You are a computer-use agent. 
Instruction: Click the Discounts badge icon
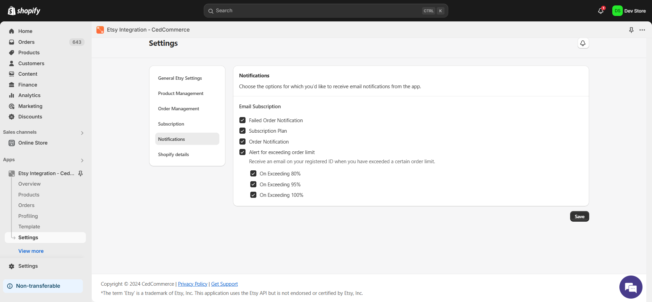pos(12,117)
